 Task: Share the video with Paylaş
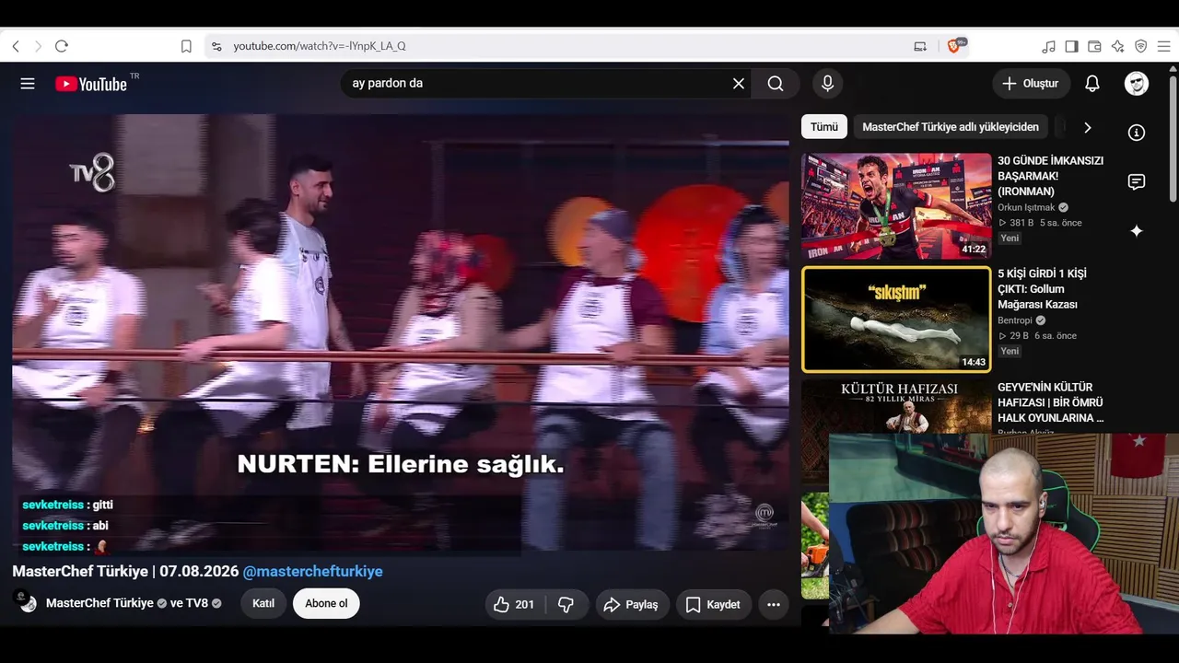pyautogui.click(x=631, y=604)
